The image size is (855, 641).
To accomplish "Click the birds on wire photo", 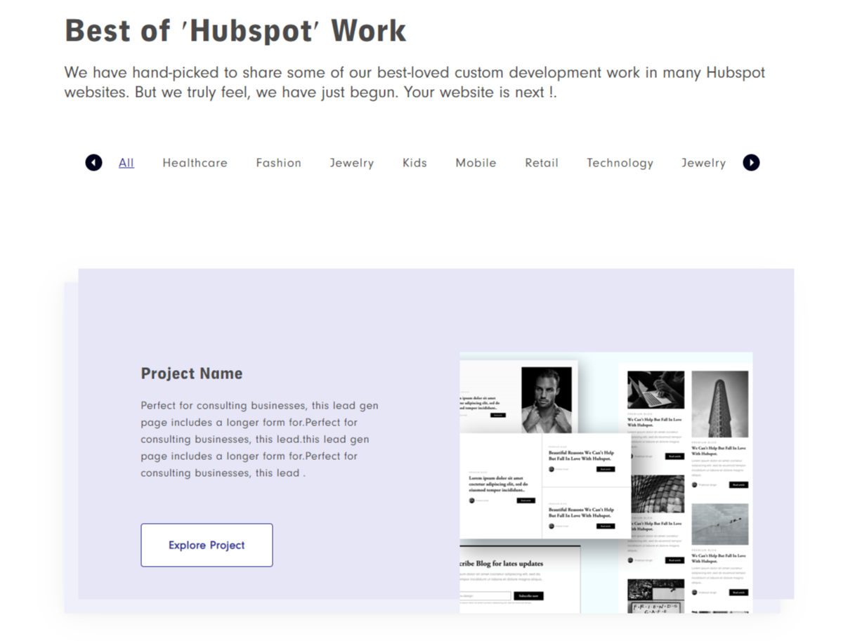I will [x=719, y=524].
